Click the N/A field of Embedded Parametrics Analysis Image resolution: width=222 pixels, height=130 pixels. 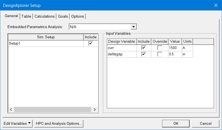pos(100,27)
